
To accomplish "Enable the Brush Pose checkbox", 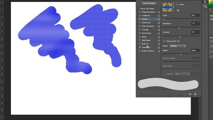I will tap(140, 33).
